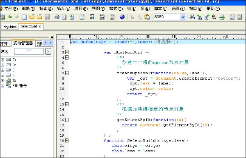Click Find Next binoculars with right arrow
Image resolution: width=246 pixels, height=158 pixels.
pyautogui.click(x=207, y=17)
